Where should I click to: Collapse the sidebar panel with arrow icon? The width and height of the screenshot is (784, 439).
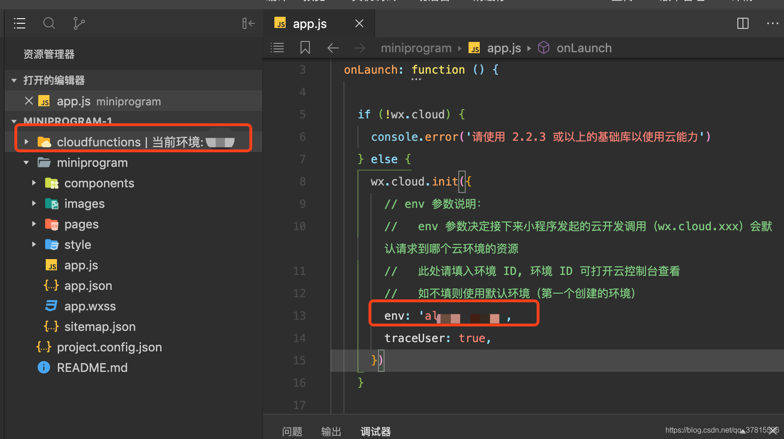pos(248,23)
